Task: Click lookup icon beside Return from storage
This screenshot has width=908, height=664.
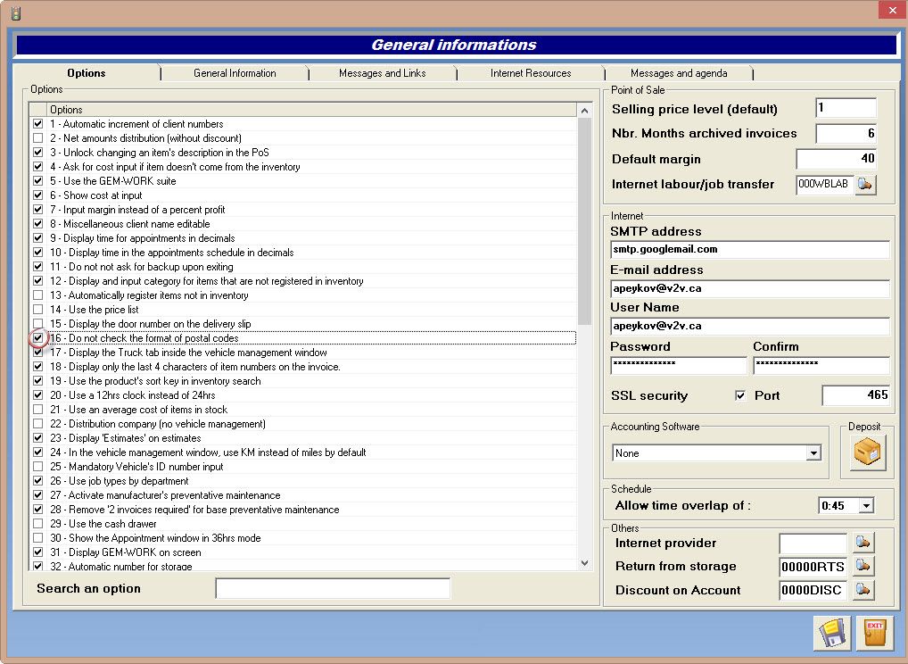Action: click(863, 566)
